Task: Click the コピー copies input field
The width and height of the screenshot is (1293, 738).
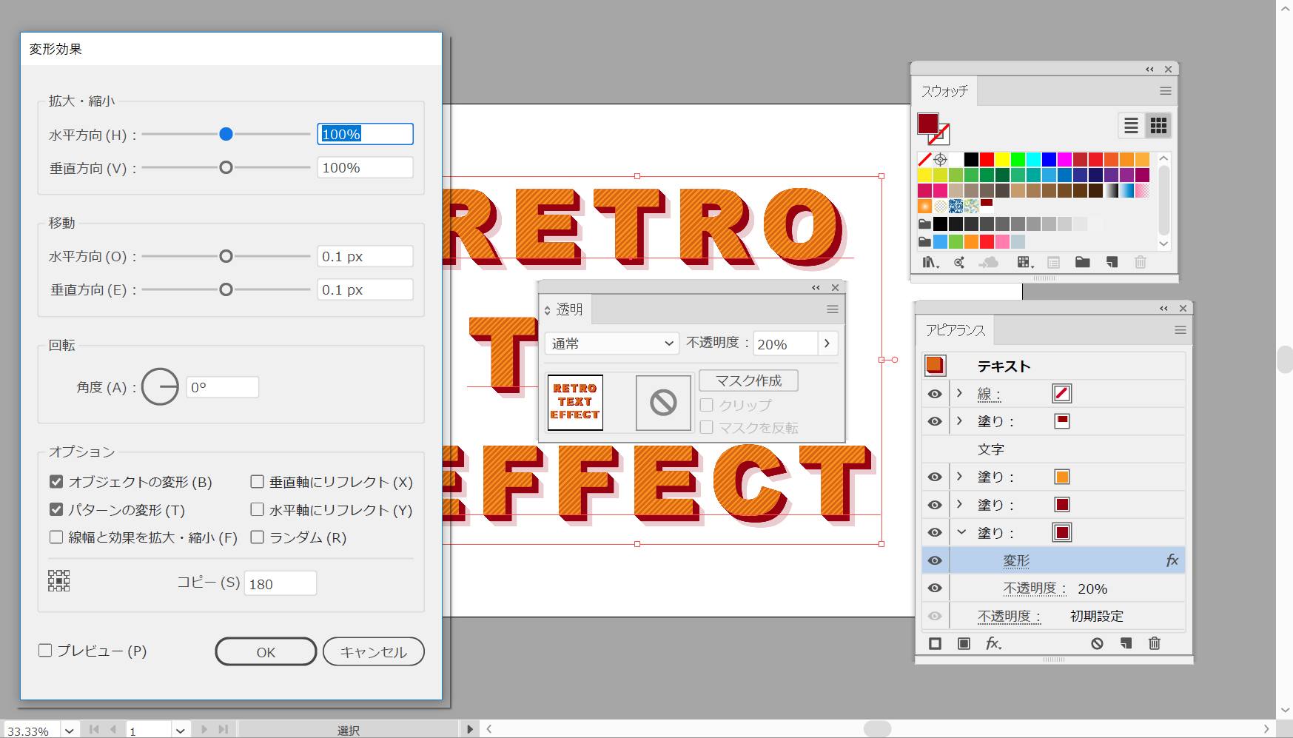Action: click(280, 583)
